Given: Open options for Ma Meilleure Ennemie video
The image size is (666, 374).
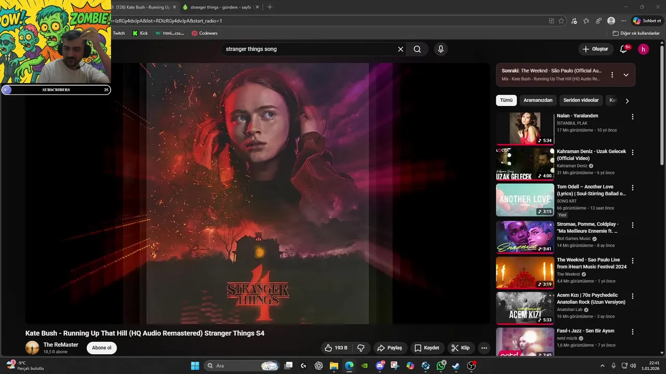Looking at the screenshot, I should [633, 225].
